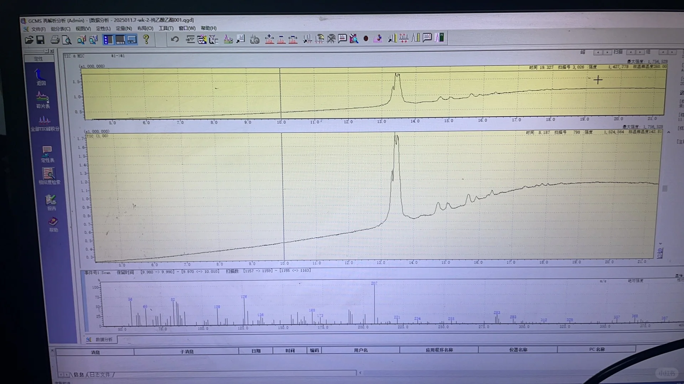Click the print icon in toolbar
684x384 pixels.
point(55,39)
